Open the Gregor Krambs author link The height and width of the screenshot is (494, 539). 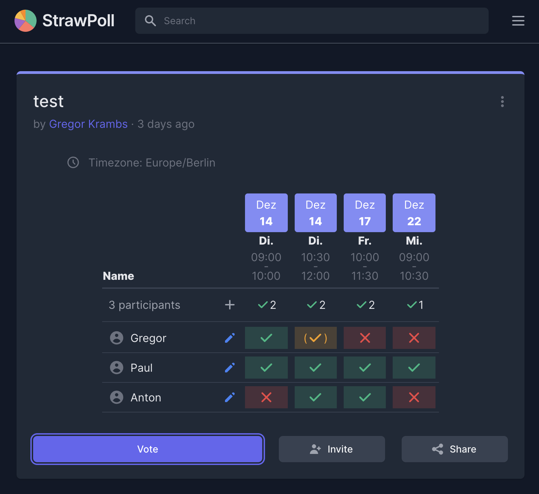coord(88,124)
